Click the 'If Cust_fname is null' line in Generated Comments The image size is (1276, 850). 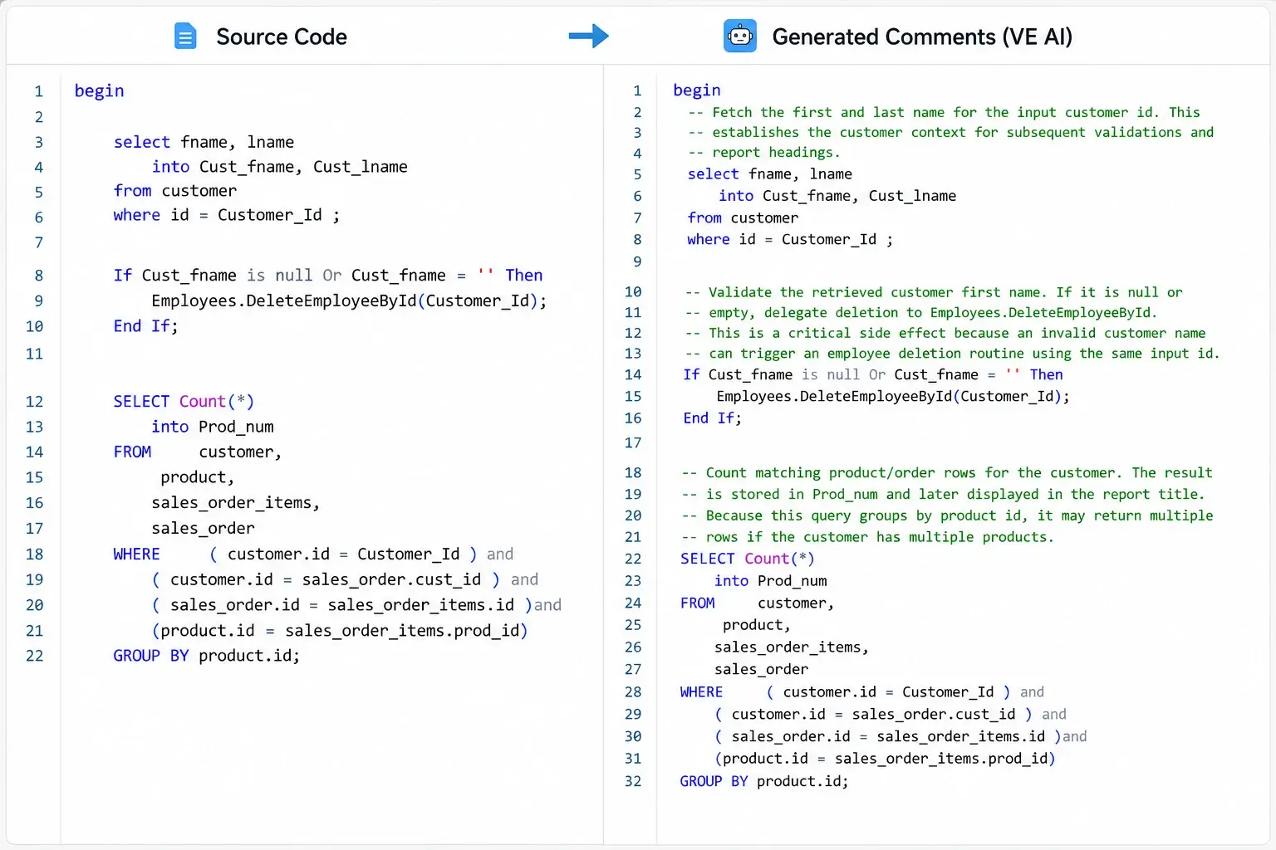coord(873,375)
